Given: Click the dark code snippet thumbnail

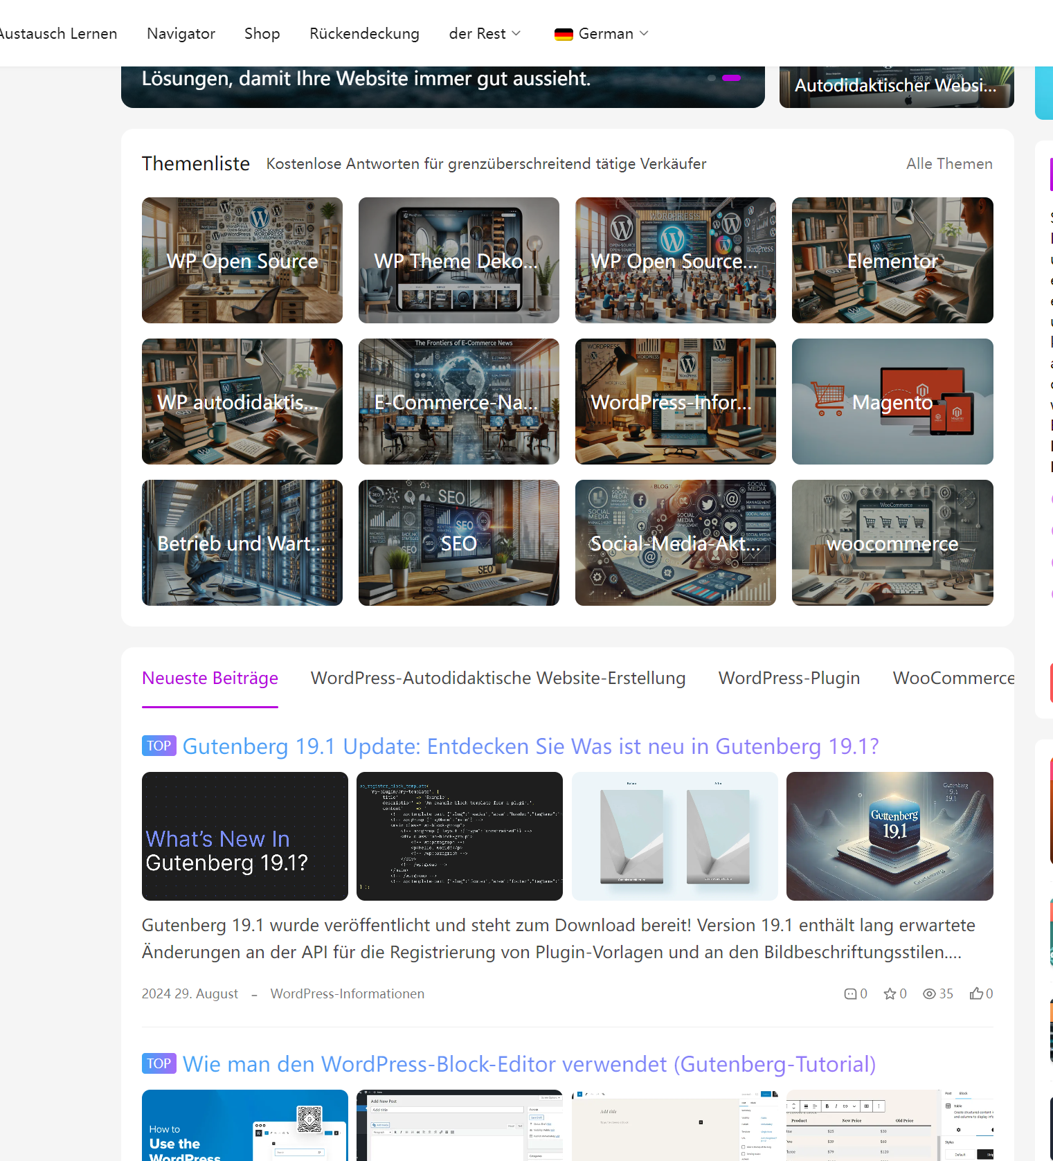Looking at the screenshot, I should click(x=460, y=836).
